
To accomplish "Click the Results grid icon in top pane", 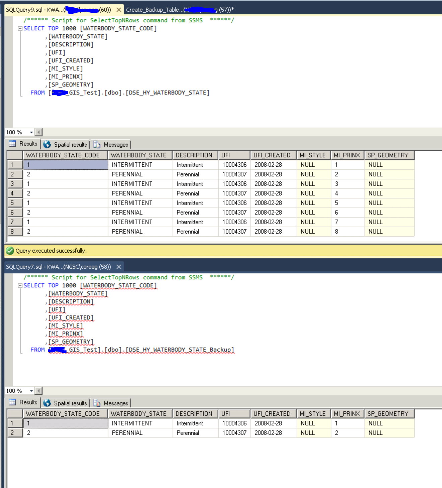I will click(x=12, y=144).
